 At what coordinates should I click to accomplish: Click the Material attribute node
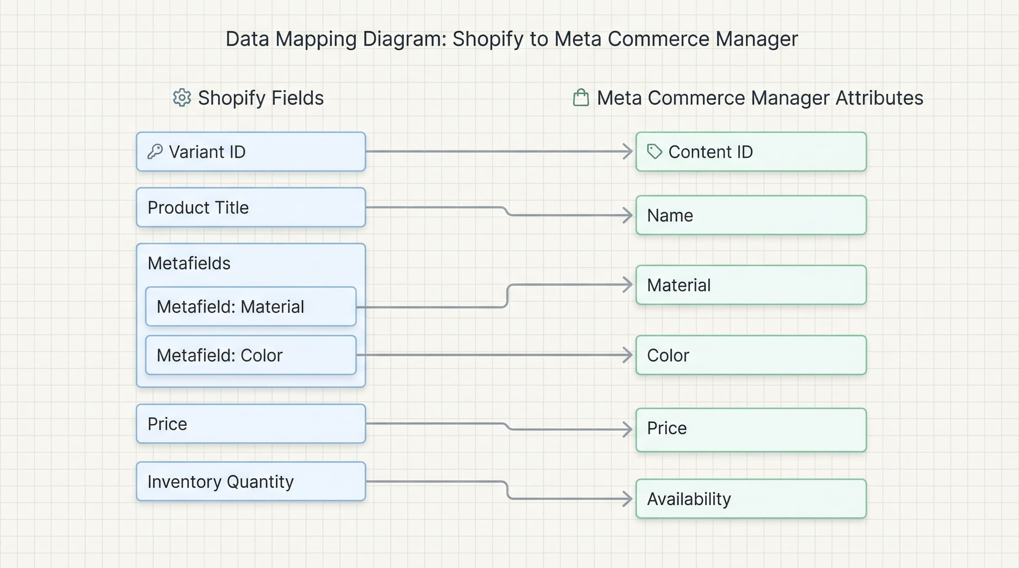[750, 285]
